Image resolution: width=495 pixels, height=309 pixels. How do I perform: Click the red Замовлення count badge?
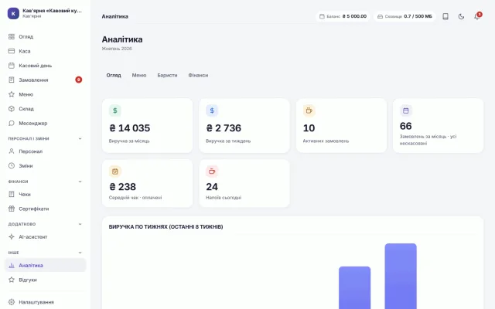(x=79, y=80)
